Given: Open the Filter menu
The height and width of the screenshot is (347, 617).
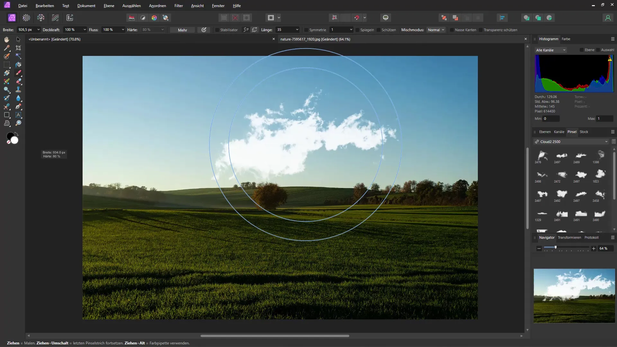Looking at the screenshot, I should pos(179,6).
